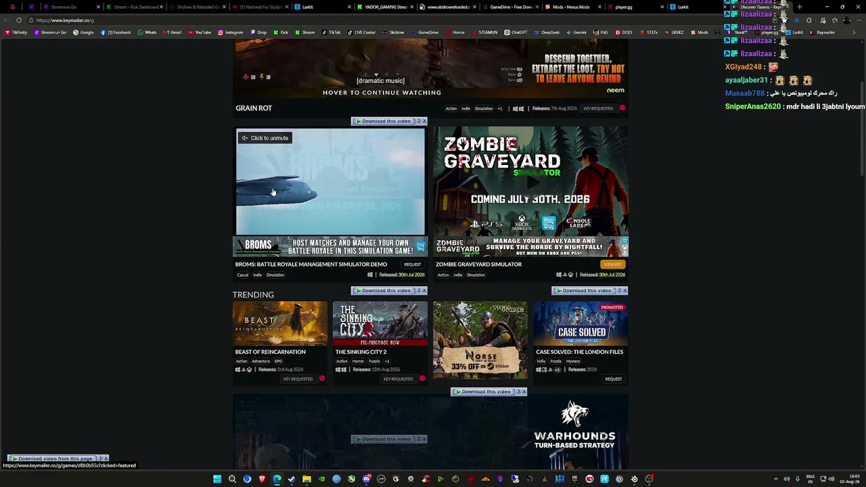This screenshot has width=866, height=487.
Task: Open Case Solved: The London Files cover
Action: click(x=580, y=323)
